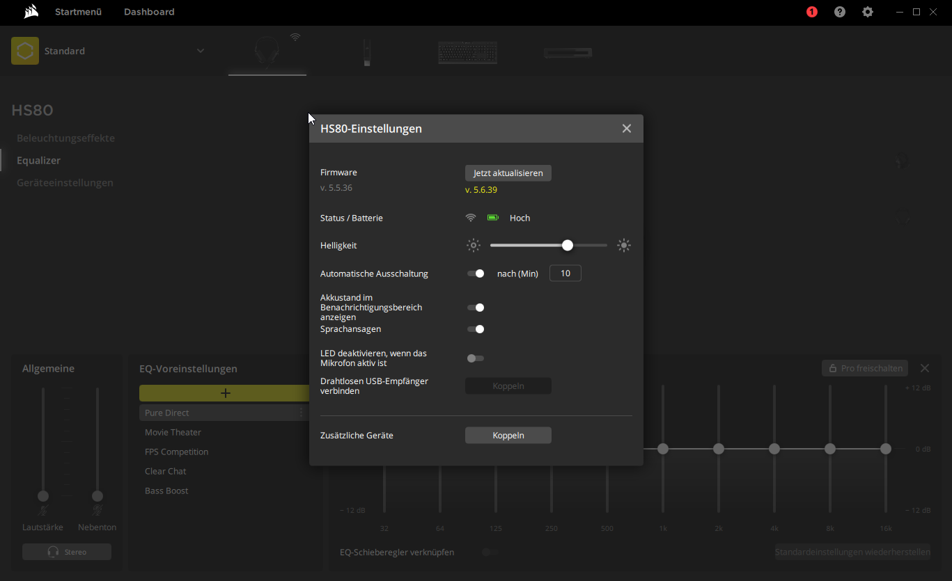Click the wireless status icon in dialog
This screenshot has height=581, width=952.
pyautogui.click(x=471, y=218)
